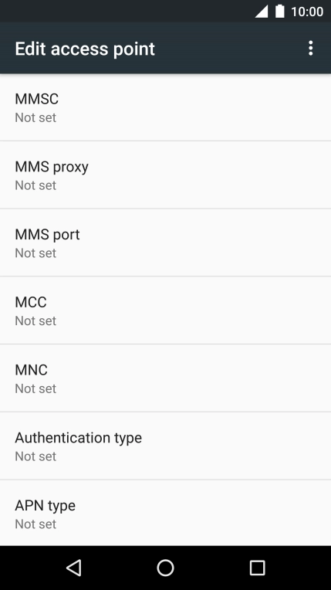Select Not set under Authentication type
This screenshot has height=590, width=331.
click(x=35, y=456)
